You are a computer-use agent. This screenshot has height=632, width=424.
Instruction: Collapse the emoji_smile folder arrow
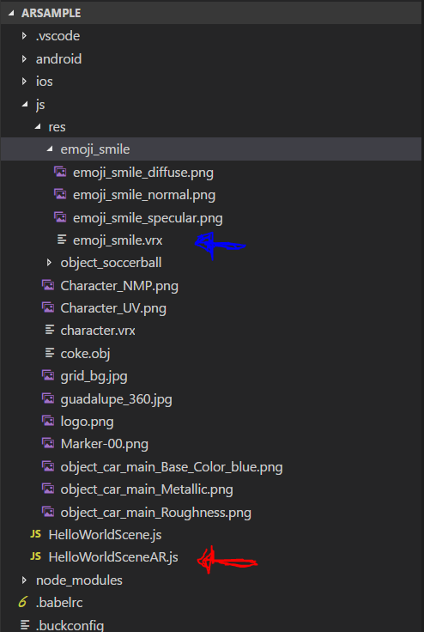point(50,149)
